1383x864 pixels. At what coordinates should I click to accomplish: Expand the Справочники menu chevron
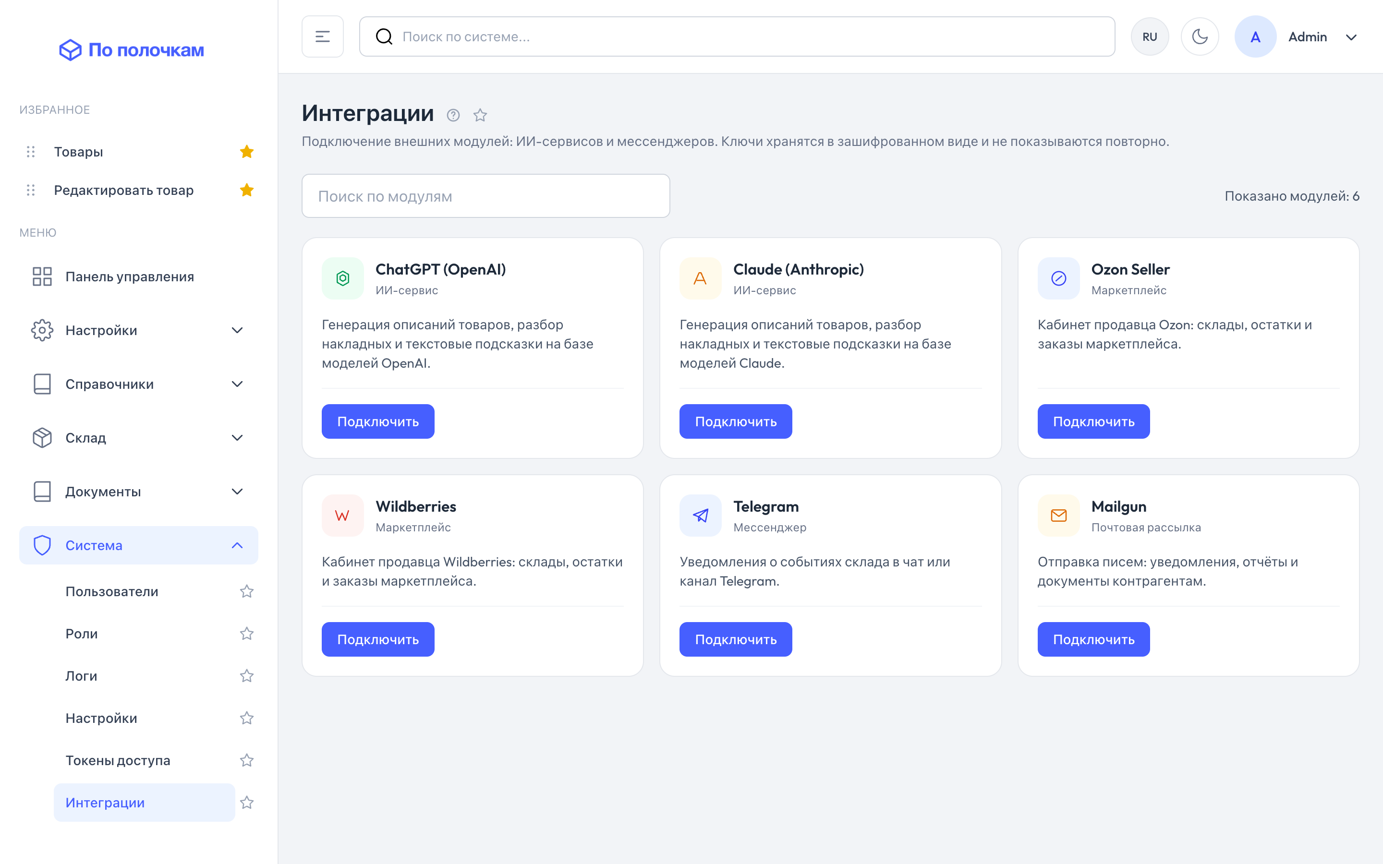(x=237, y=384)
